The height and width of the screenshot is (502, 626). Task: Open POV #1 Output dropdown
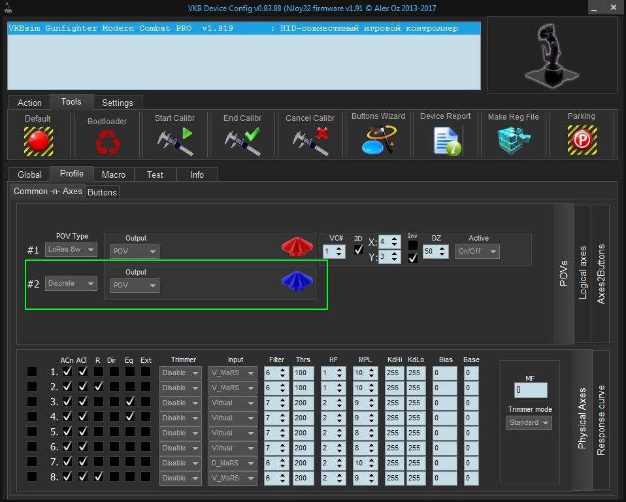coord(135,251)
